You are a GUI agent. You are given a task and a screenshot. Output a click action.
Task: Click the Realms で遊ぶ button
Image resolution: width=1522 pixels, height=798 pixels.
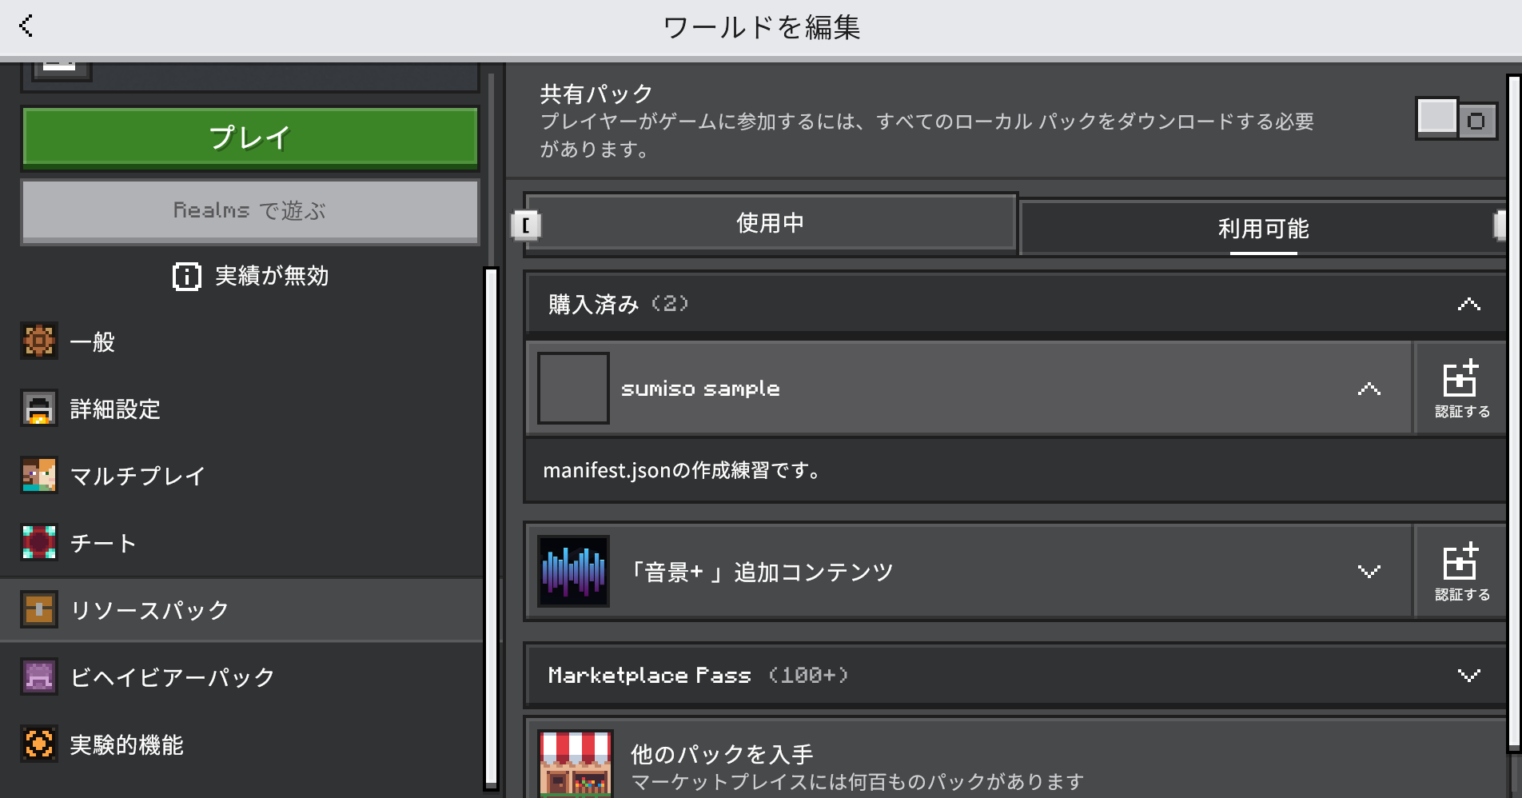[x=250, y=211]
